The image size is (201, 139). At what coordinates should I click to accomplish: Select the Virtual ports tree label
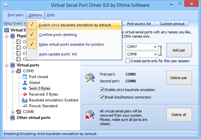28,65
